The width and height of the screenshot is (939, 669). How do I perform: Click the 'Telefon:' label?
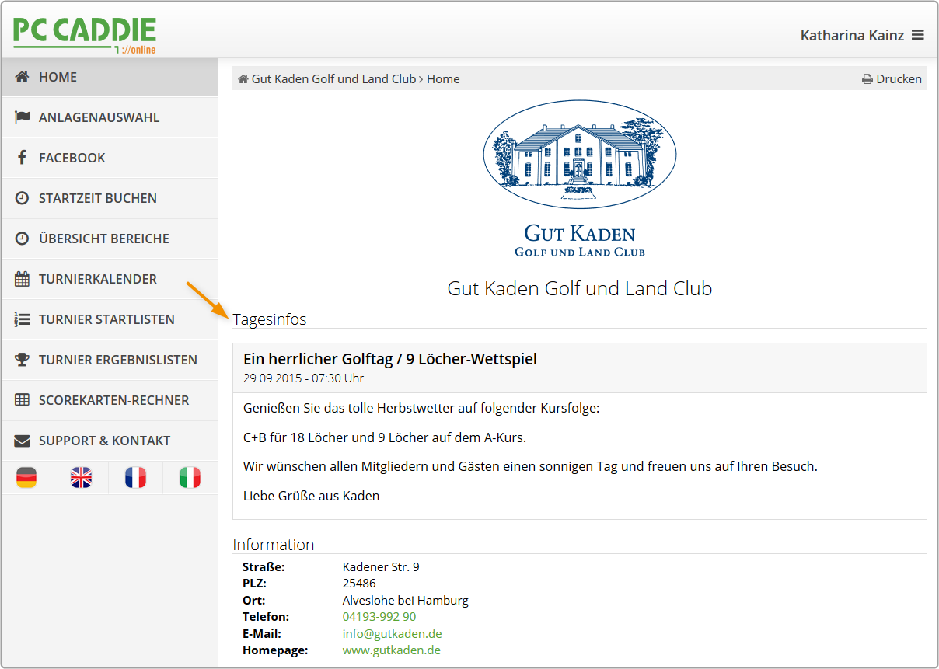266,617
